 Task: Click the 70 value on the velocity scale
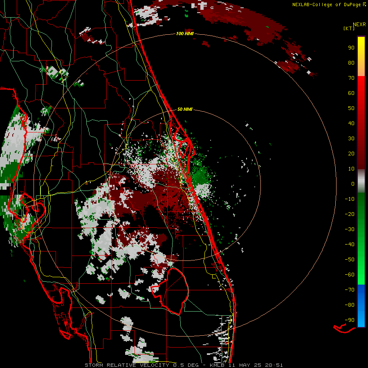point(351,78)
